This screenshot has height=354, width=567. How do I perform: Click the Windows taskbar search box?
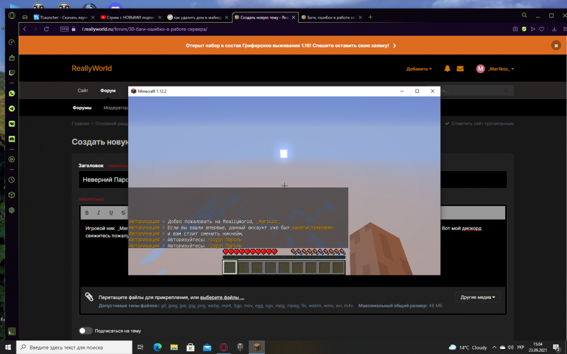coord(74,347)
